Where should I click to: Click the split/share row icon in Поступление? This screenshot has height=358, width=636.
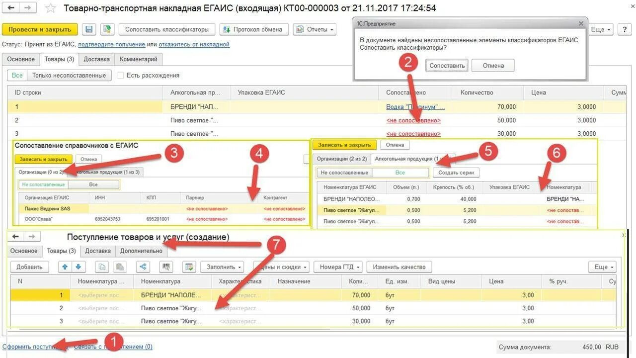[143, 267]
